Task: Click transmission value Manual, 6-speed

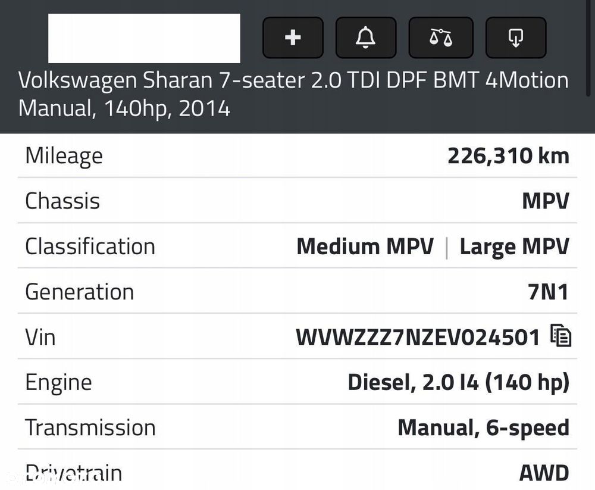Action: click(x=484, y=427)
